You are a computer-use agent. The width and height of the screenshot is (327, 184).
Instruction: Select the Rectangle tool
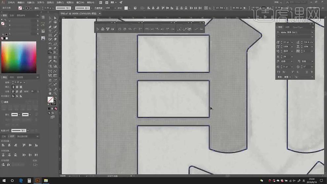tap(50, 35)
